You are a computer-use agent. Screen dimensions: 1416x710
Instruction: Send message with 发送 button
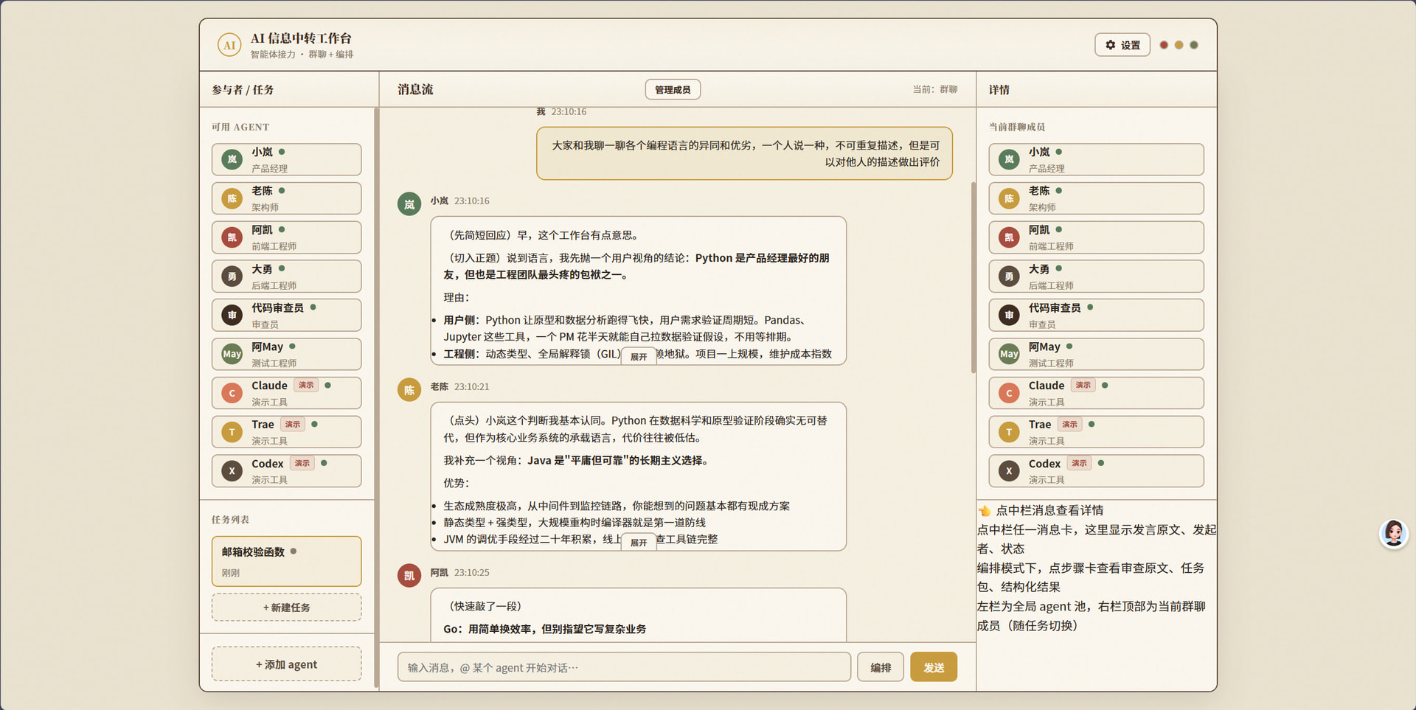(934, 667)
